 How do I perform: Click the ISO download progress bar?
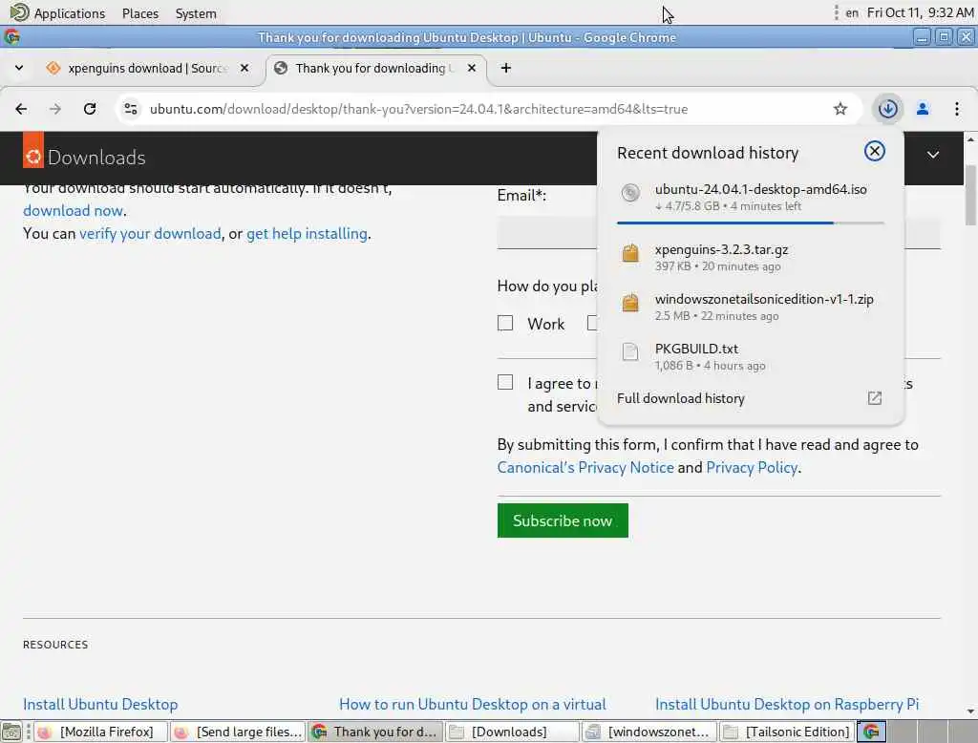click(750, 223)
